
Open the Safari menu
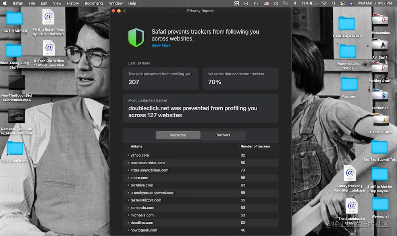coord(18,3)
